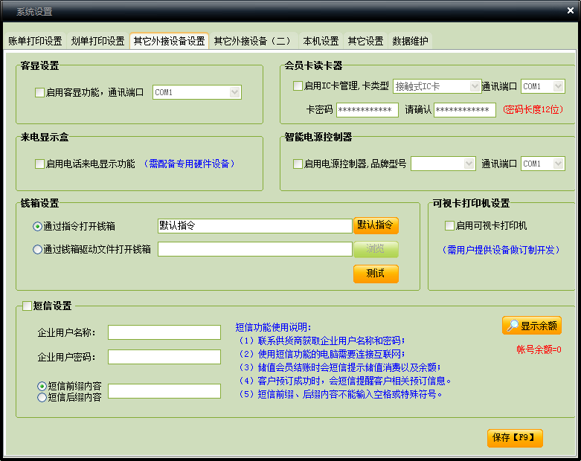Viewport: 581px width, 461px height.
Task: Click the 显示余额 magnifier button
Action: point(531,326)
